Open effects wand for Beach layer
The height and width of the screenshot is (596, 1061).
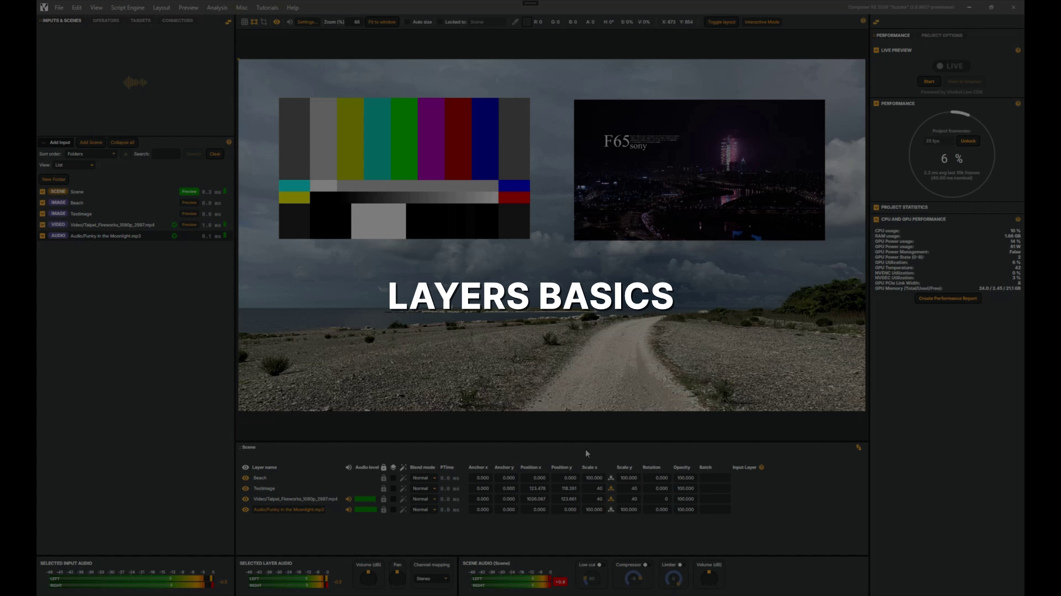click(403, 478)
